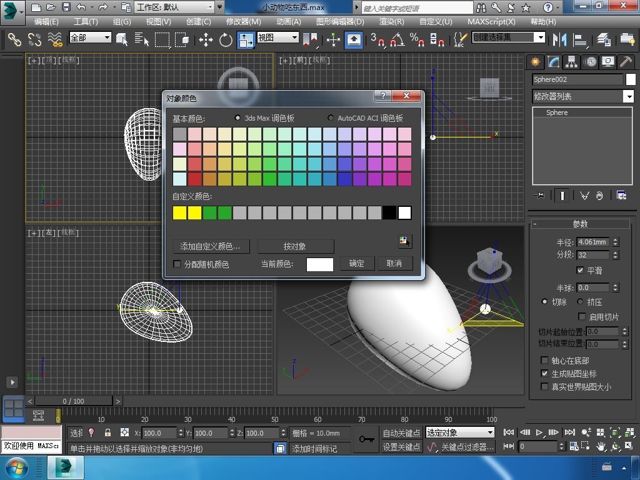
Task: Select the Squash (挤压) radio option
Action: click(580, 302)
